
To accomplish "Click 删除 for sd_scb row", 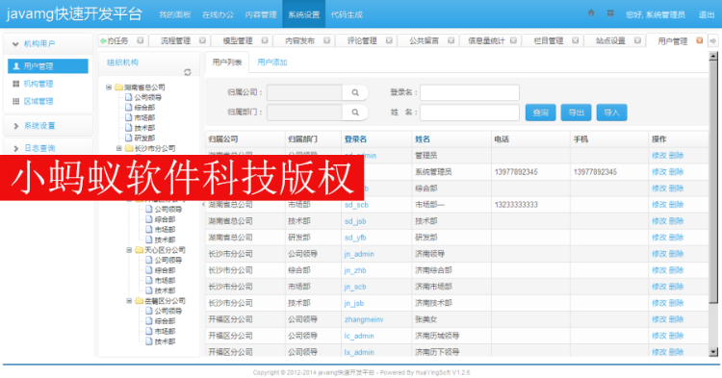I will tap(676, 205).
